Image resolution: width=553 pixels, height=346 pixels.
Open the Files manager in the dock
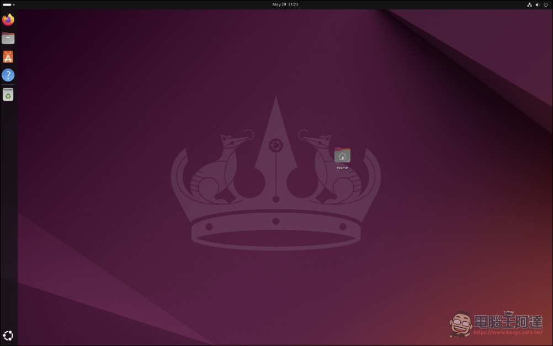pyautogui.click(x=8, y=38)
